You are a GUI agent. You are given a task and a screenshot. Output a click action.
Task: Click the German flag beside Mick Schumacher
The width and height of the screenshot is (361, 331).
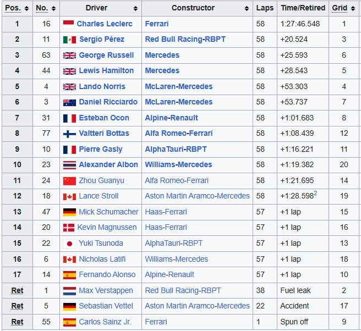[x=69, y=212]
